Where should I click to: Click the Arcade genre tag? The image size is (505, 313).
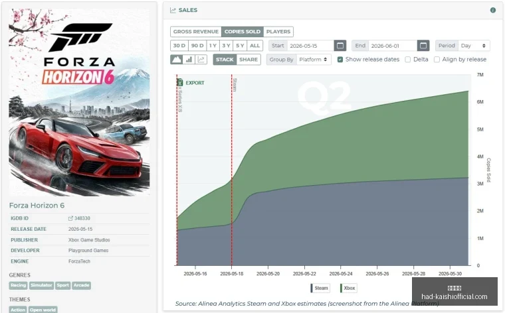(x=82, y=285)
